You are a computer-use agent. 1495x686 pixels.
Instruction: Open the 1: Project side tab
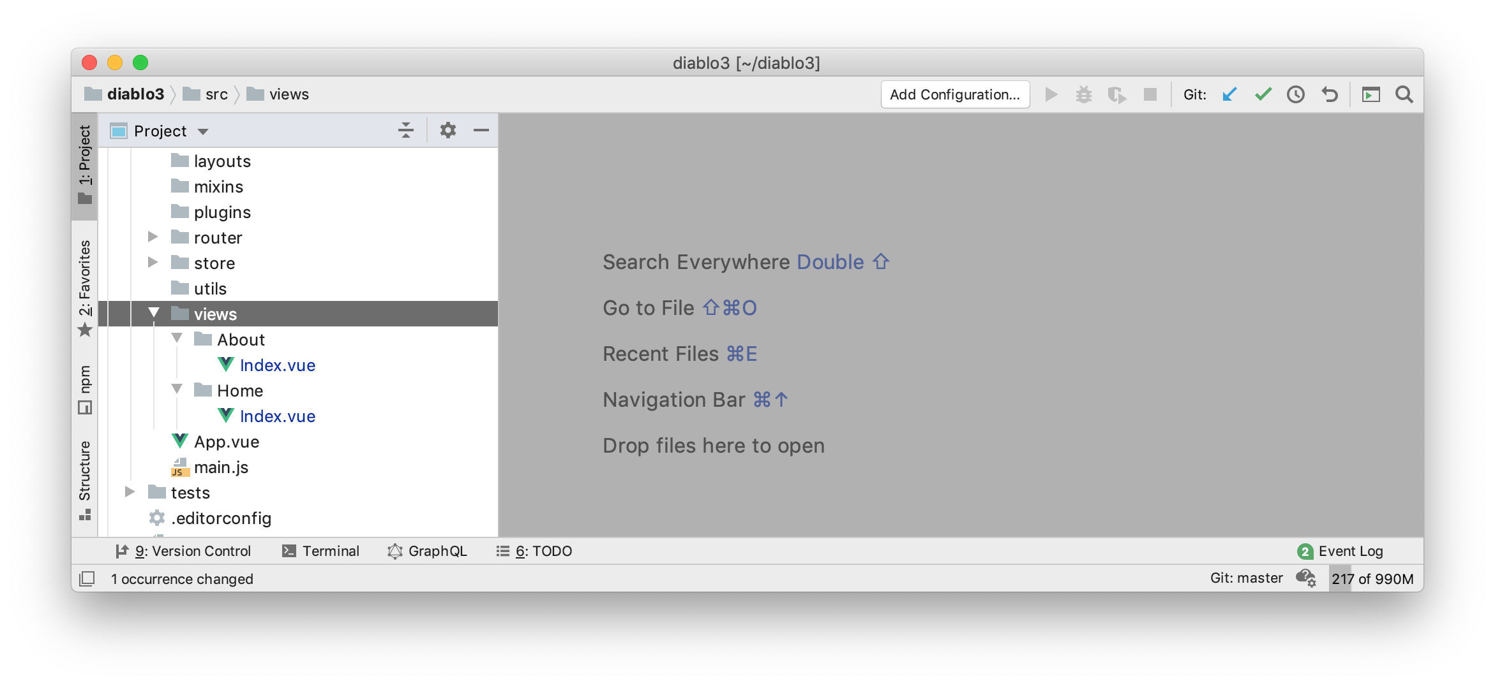point(85,165)
